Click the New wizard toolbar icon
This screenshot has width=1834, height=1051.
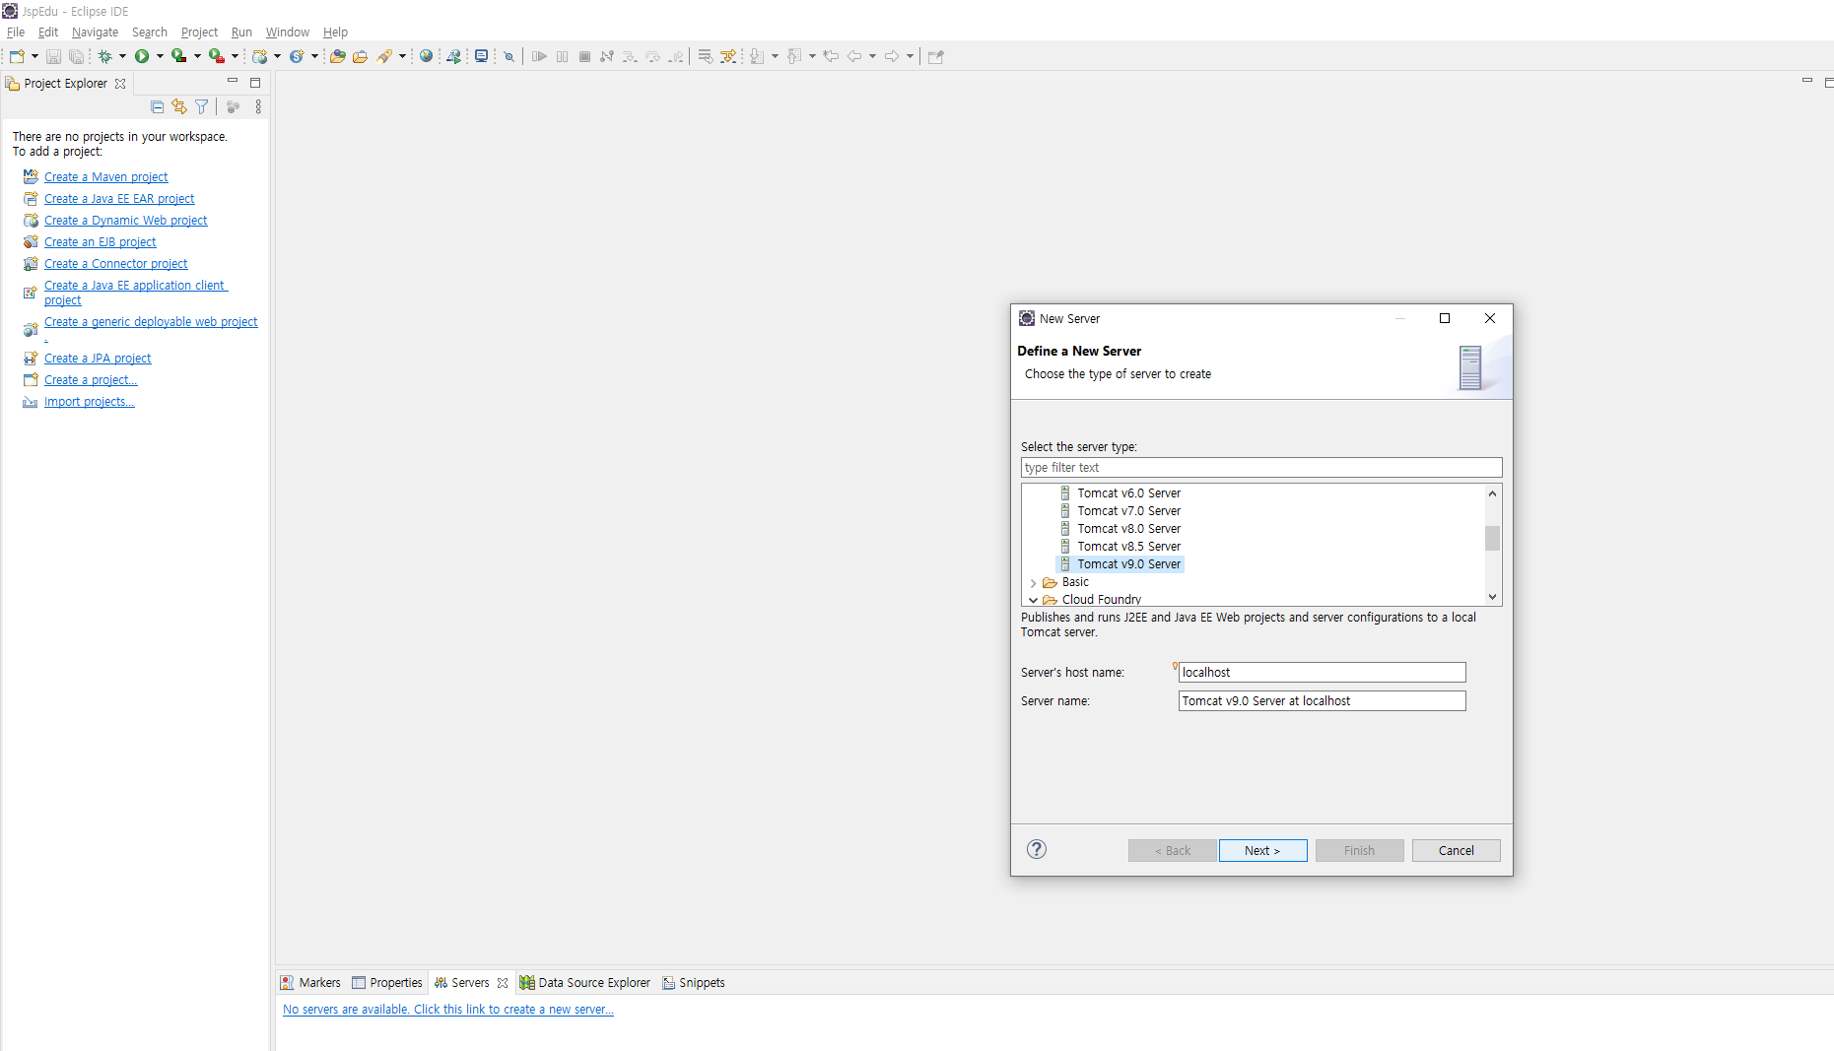tap(17, 56)
